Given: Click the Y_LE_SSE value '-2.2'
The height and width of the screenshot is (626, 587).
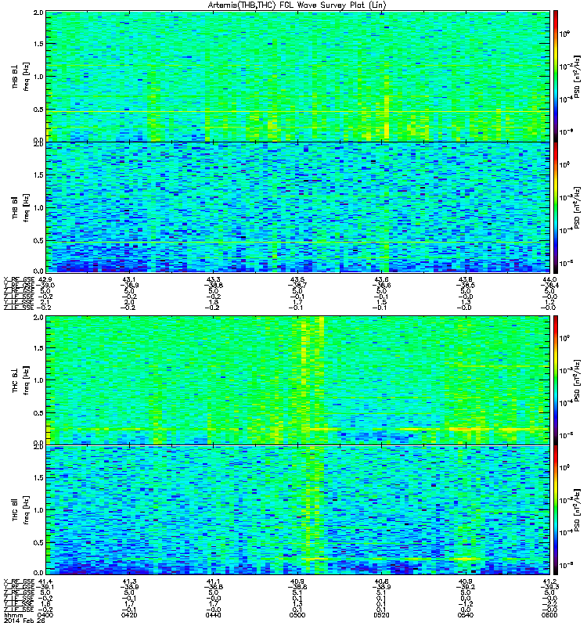Looking at the screenshot, I should click(x=550, y=603).
